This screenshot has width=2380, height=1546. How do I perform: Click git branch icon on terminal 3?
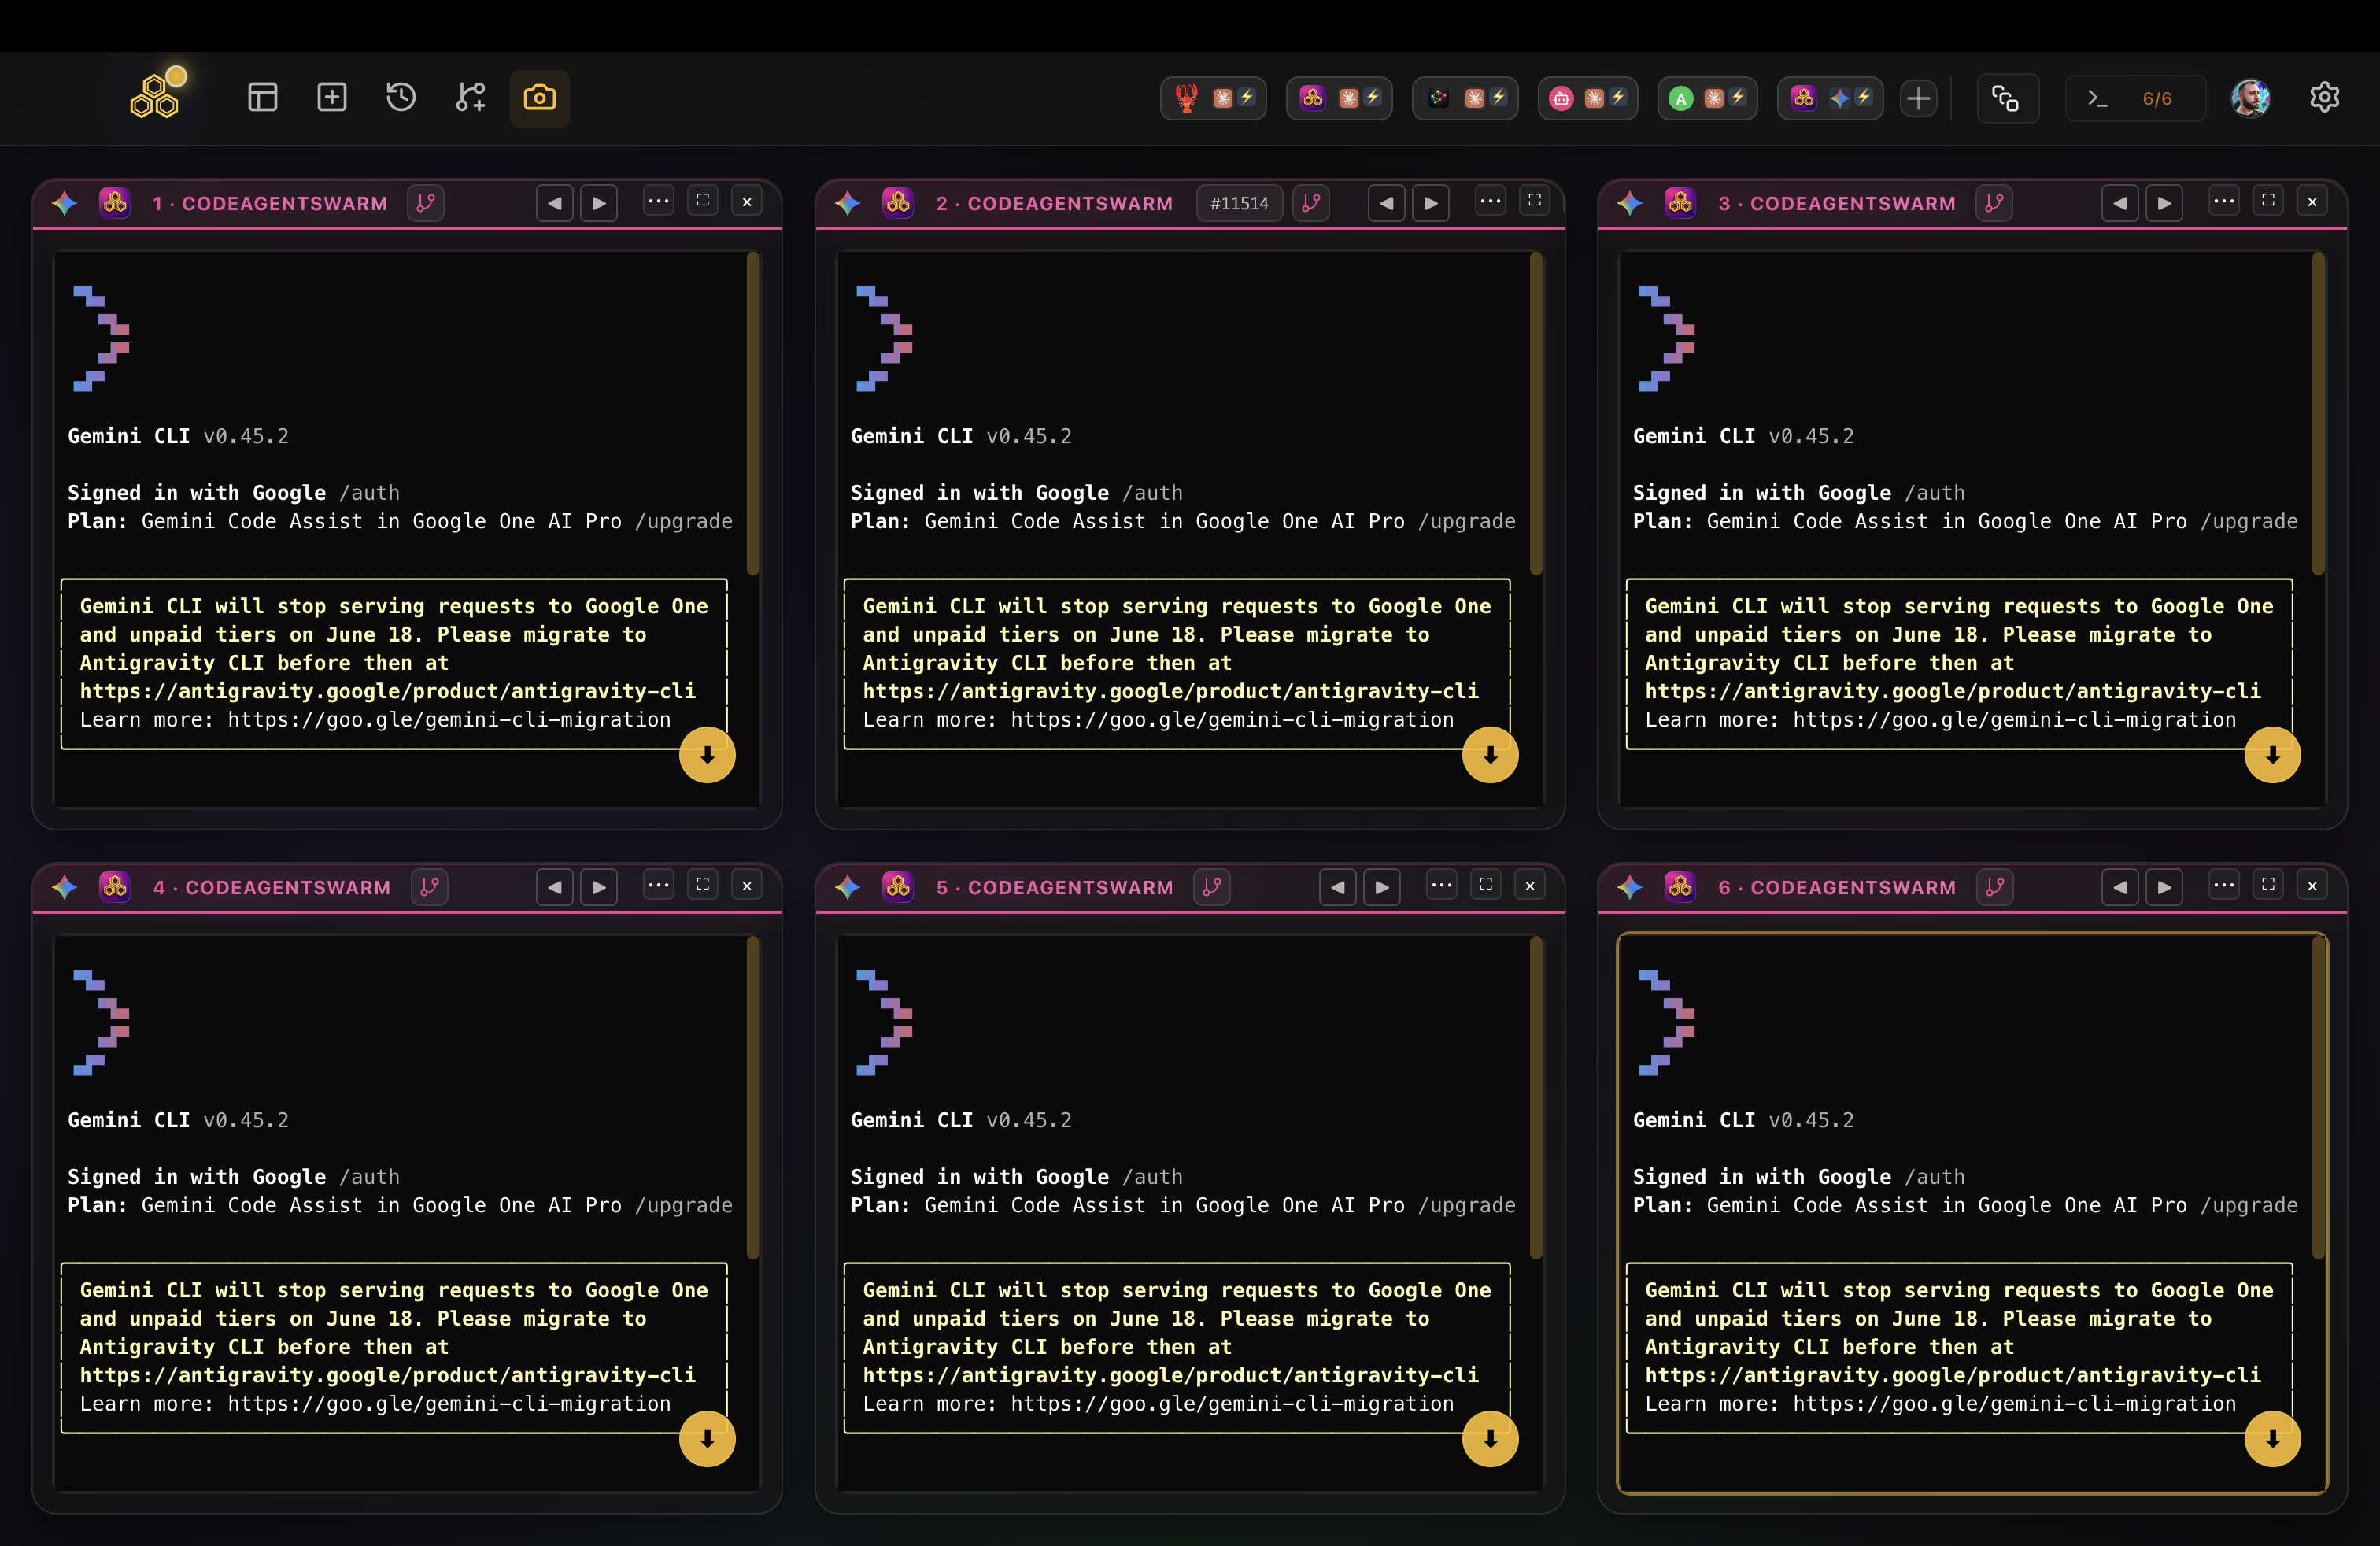pos(1994,203)
